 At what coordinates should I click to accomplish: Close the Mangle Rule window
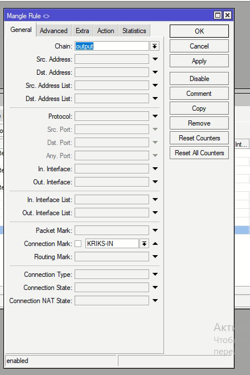pyautogui.click(x=227, y=15)
